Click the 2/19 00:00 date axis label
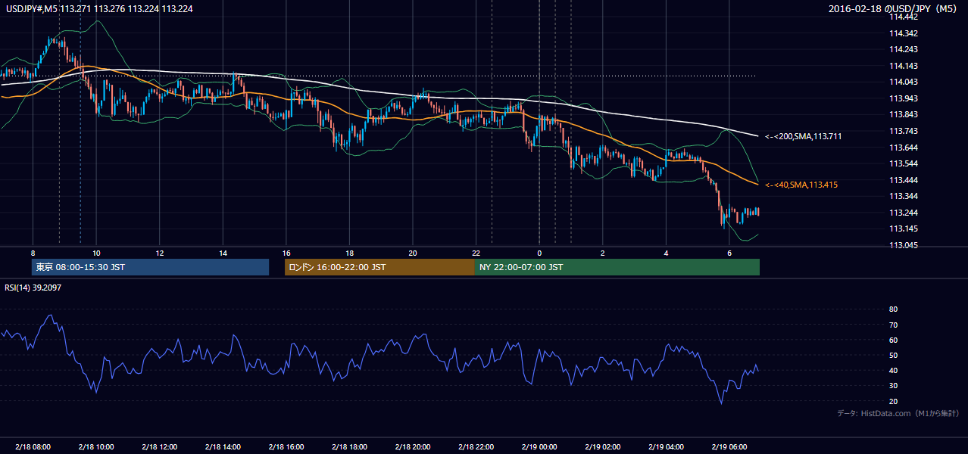968x454 pixels. [539, 446]
